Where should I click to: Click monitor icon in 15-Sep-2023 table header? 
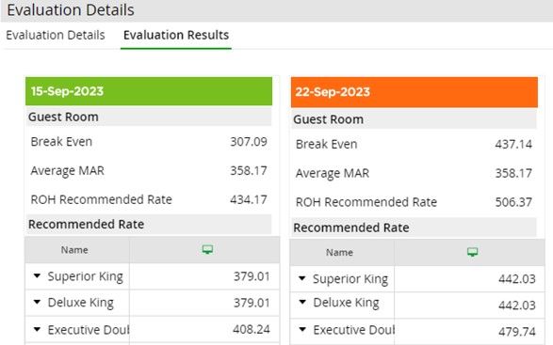[207, 250]
